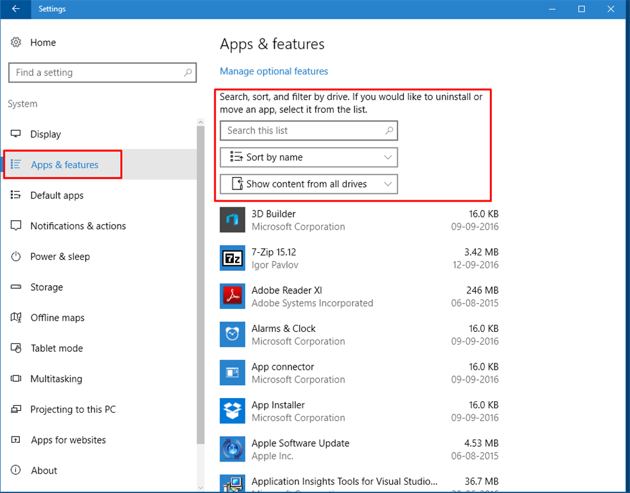Click the Home gear icon
This screenshot has height=493, width=630.
coord(16,42)
